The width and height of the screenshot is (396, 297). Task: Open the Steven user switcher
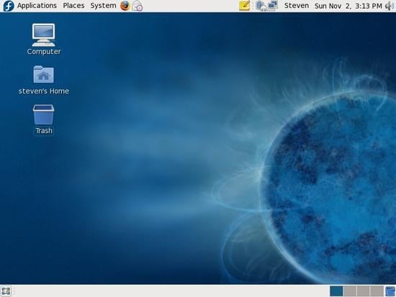(x=297, y=6)
